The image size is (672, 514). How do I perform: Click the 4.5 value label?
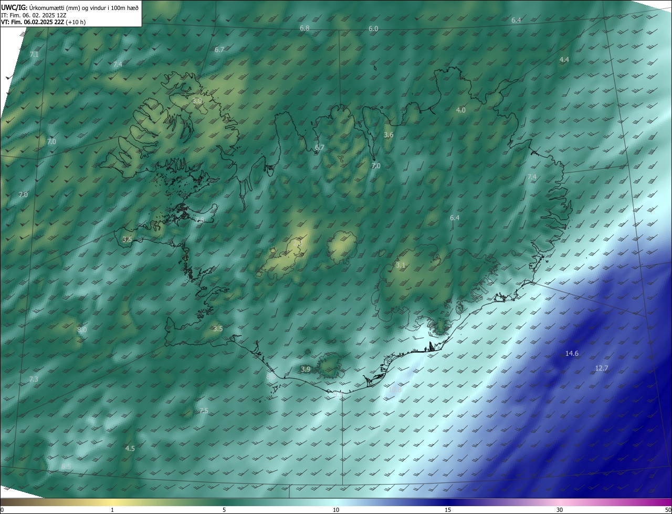[x=130, y=448]
